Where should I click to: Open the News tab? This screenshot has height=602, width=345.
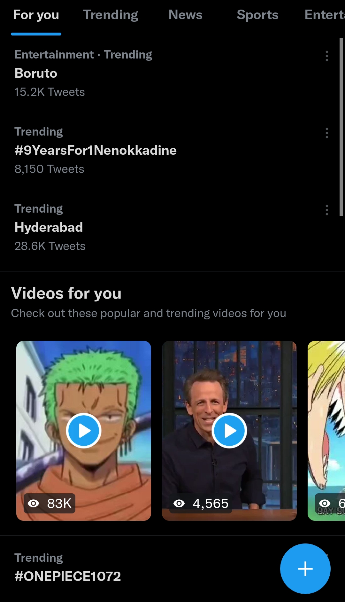coord(186,15)
